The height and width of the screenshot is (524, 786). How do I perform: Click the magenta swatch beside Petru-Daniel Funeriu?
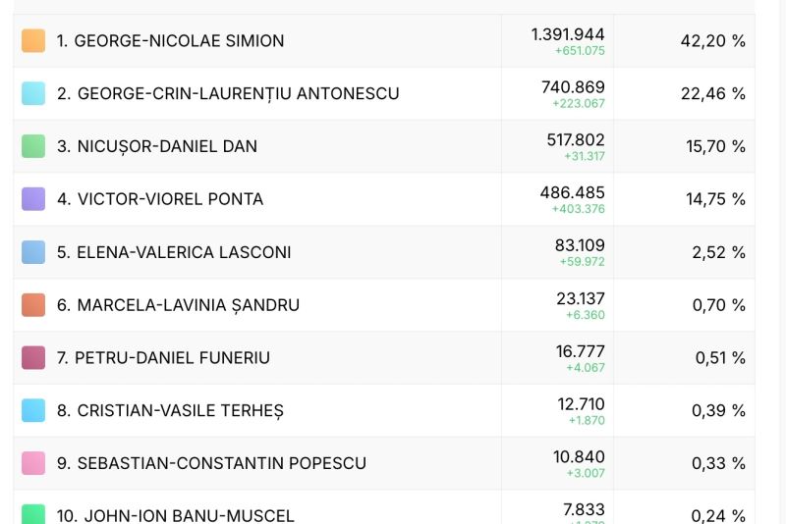coord(33,357)
